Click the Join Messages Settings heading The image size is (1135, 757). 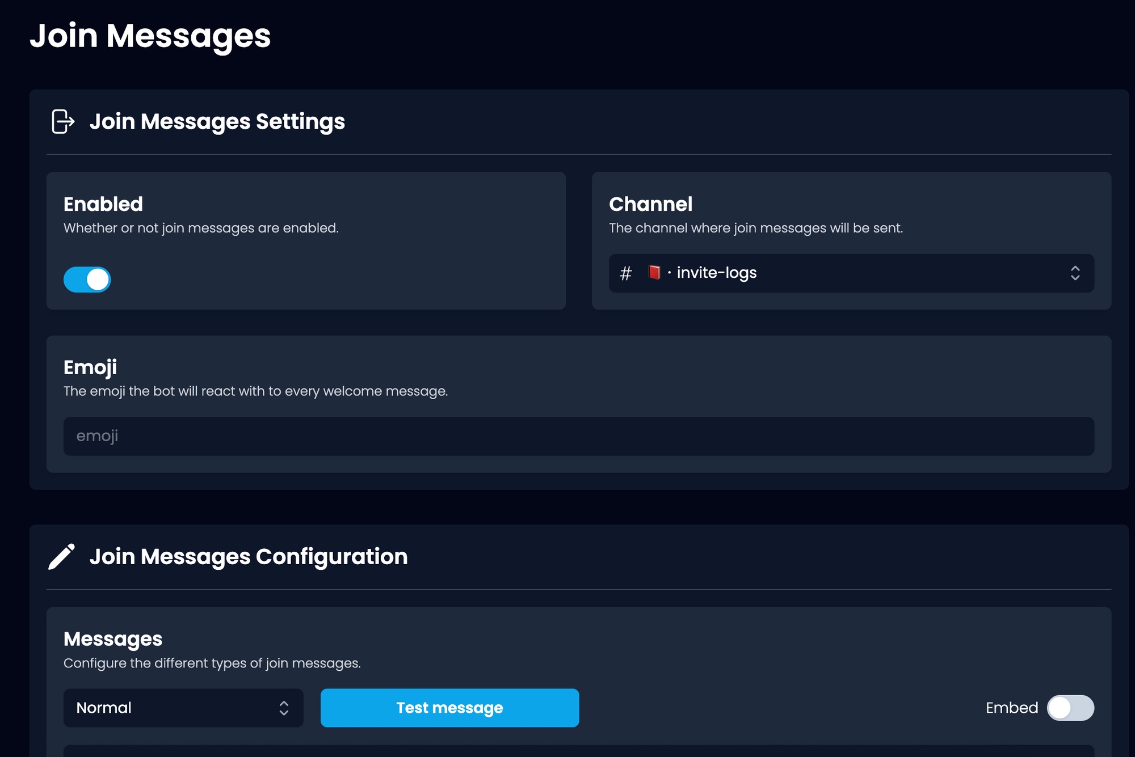217,121
